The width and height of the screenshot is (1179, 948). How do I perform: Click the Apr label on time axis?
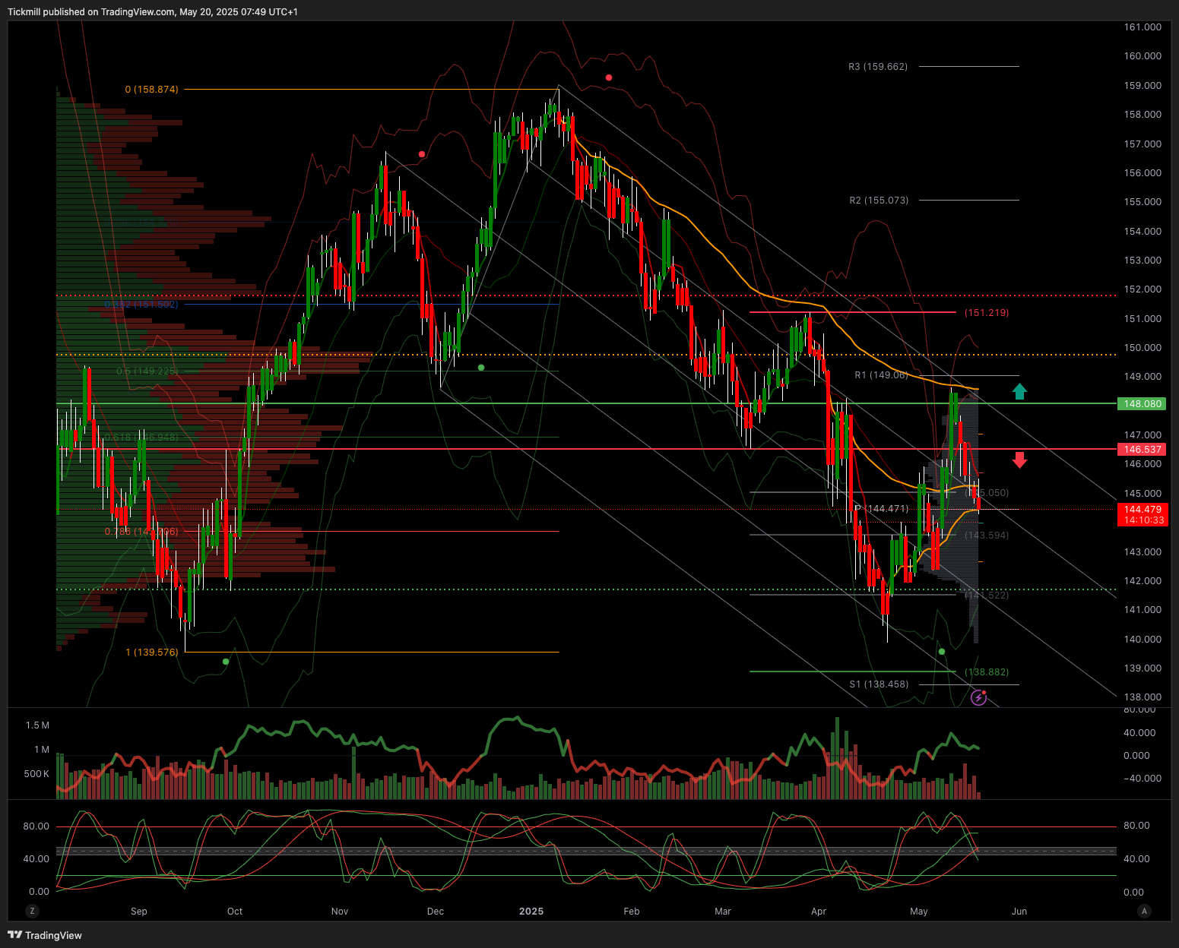click(819, 912)
